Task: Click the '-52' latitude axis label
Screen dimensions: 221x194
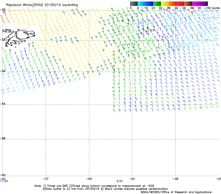Action: pos(3,40)
